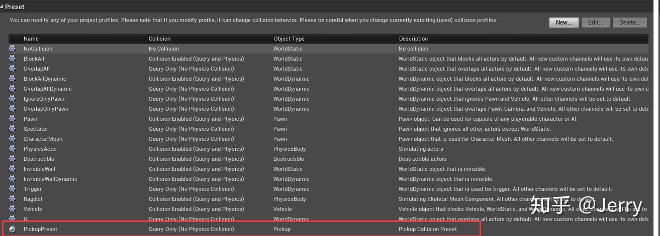Click the gear icon beside IgnoreOnlyPawn

pos(12,99)
